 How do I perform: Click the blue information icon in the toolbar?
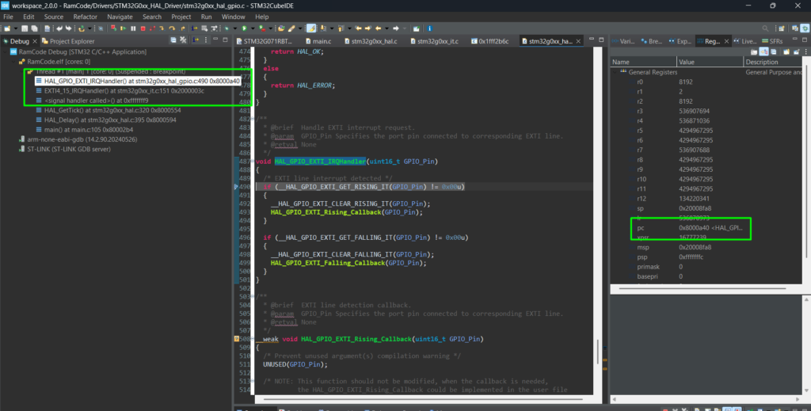pos(429,28)
